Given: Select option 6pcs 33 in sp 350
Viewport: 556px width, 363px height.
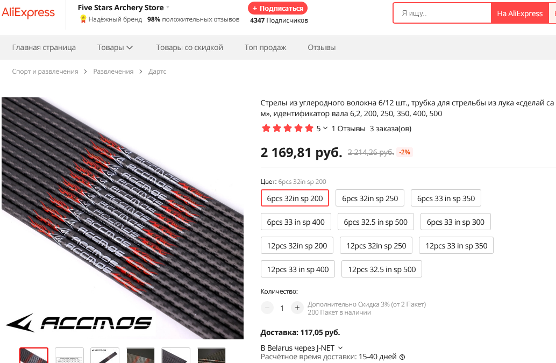Looking at the screenshot, I should [x=446, y=198].
